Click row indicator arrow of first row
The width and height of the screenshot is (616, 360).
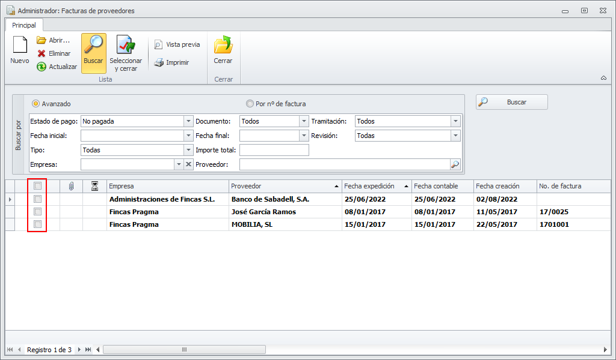point(10,199)
